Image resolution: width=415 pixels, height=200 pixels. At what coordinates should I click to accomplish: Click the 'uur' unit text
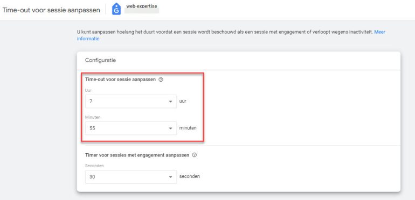[183, 101]
